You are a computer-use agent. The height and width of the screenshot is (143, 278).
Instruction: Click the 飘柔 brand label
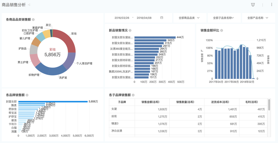(x=14, y=105)
